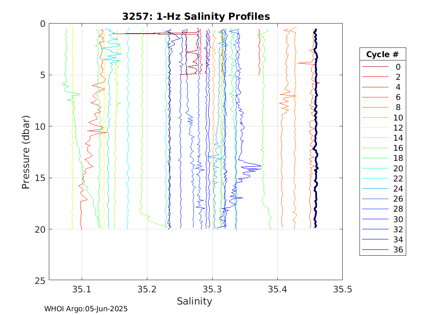442x315 pixels.
Task: Select legend entry for cycle 8
Action: pyautogui.click(x=383, y=107)
